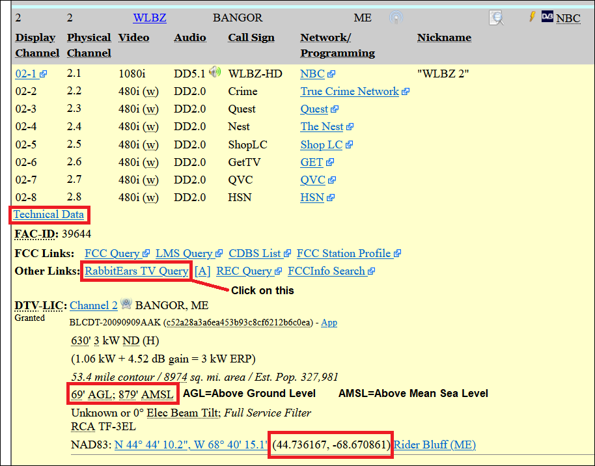Open the Channel 2 DTV-LIC link
Screen dimensions: 595x466
[x=94, y=305]
